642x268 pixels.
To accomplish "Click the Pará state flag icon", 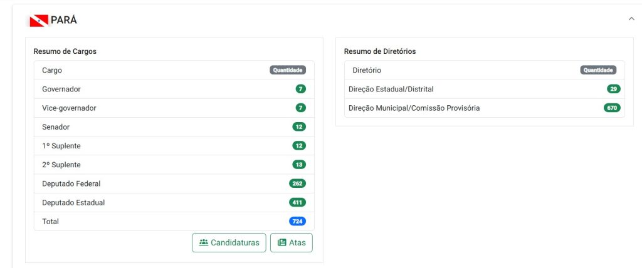I will coord(39,21).
